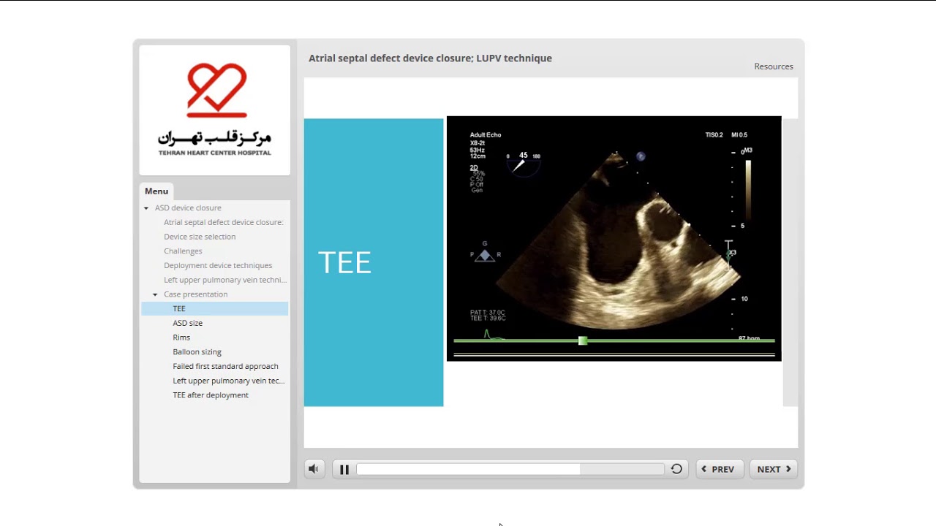Open Deployment device techniques slide
This screenshot has height=526, width=936.
coord(218,265)
